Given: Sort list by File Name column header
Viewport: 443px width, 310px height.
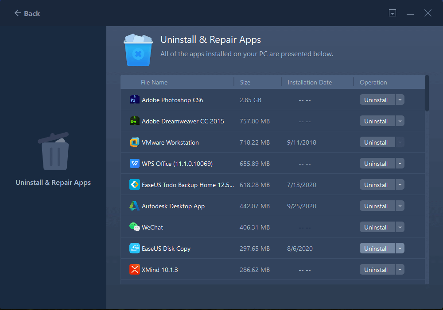Looking at the screenshot, I should pyautogui.click(x=154, y=82).
